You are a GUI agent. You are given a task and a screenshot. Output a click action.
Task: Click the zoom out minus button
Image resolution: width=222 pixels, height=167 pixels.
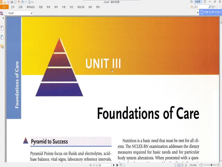point(201,165)
